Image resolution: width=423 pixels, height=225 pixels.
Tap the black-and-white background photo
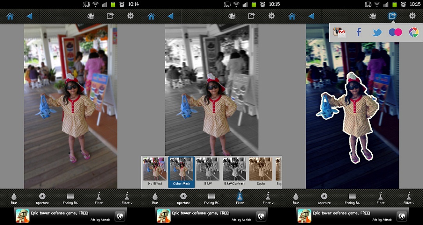click(212, 90)
